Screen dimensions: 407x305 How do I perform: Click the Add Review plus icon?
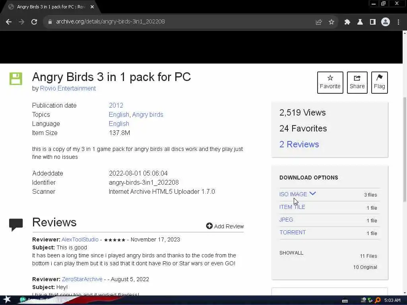(x=209, y=226)
